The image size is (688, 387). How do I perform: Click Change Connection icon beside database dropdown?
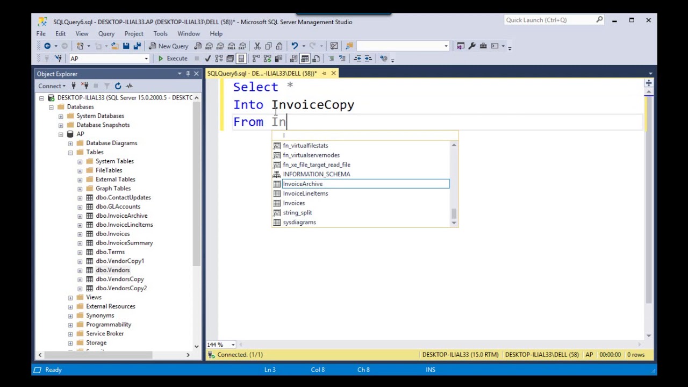pyautogui.click(x=58, y=58)
